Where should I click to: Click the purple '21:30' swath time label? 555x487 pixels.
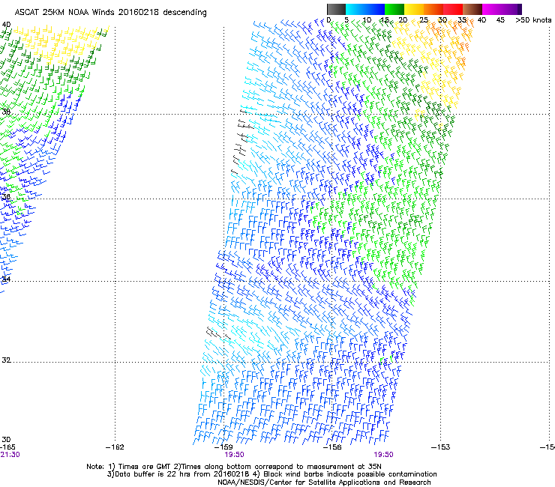point(10,455)
